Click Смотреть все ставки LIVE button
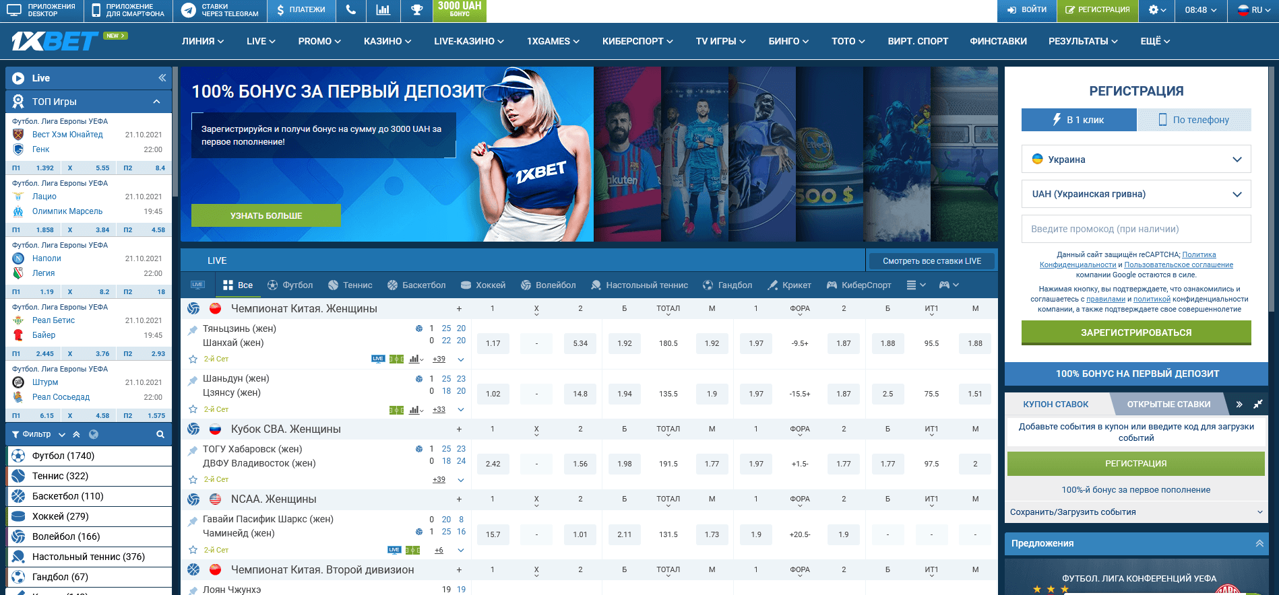Viewport: 1279px width, 595px height. 931,261
